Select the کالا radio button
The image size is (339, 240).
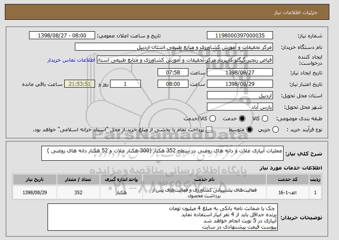265,118
